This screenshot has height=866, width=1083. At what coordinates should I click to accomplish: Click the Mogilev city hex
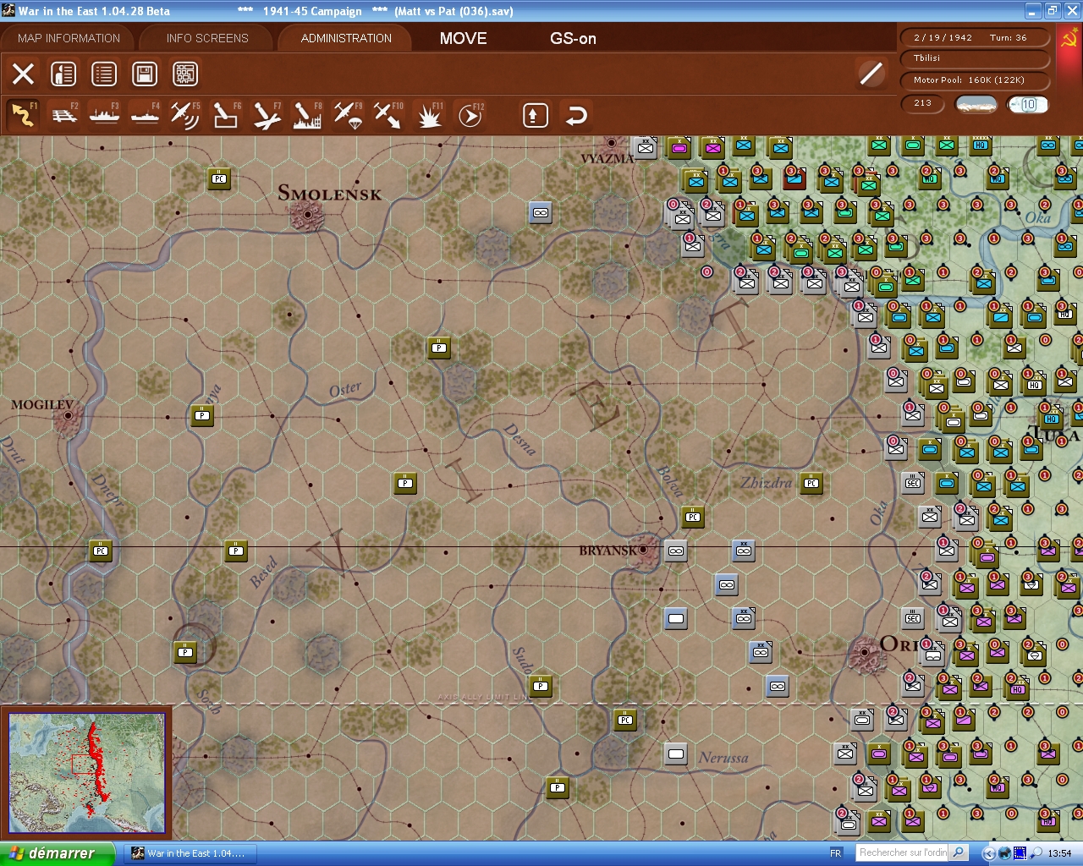click(68, 416)
